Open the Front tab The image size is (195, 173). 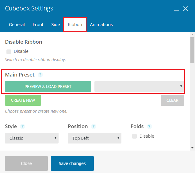point(38,25)
